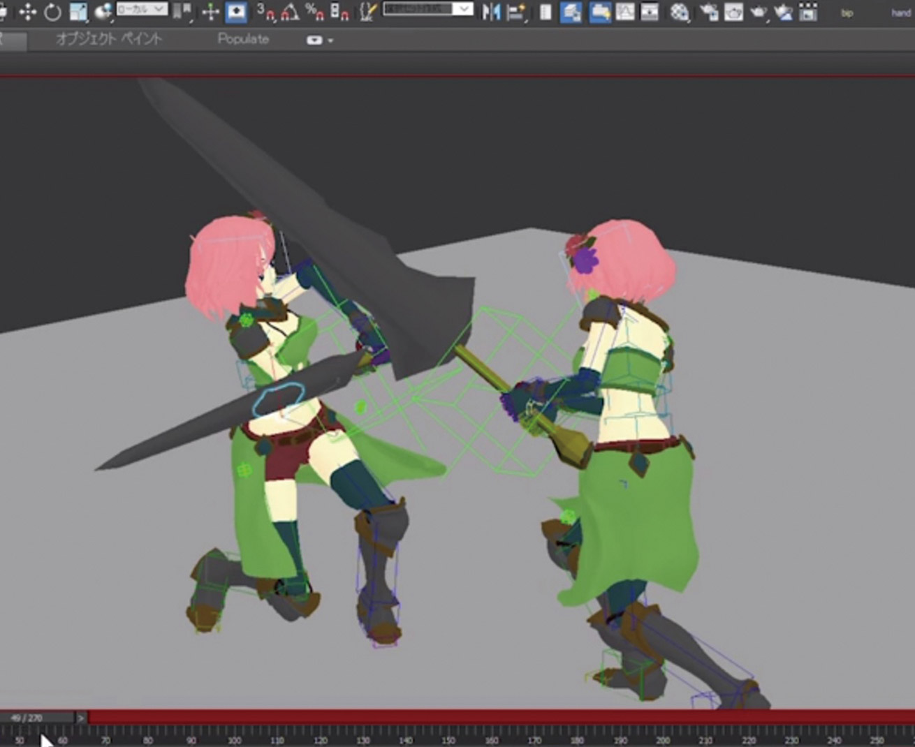This screenshot has height=747, width=915.
Task: Step forward with the time slider arrow
Action: [x=81, y=718]
